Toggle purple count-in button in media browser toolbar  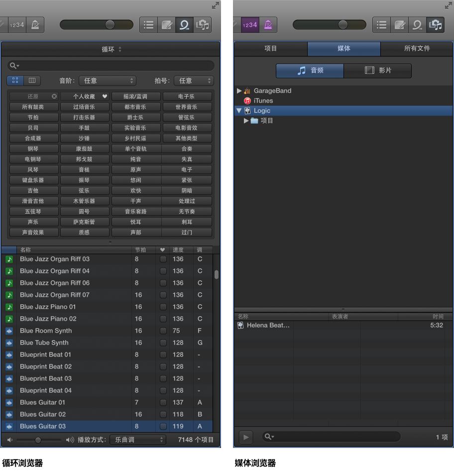pyautogui.click(x=250, y=25)
